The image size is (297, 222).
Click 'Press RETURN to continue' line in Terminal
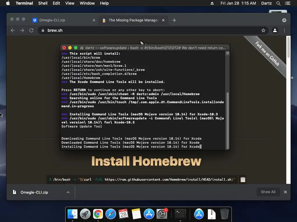point(113,90)
